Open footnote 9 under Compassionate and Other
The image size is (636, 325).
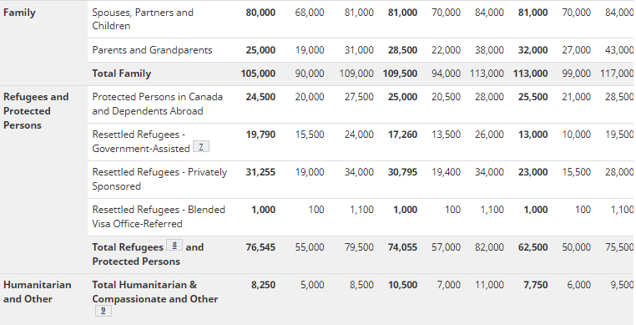tap(103, 311)
